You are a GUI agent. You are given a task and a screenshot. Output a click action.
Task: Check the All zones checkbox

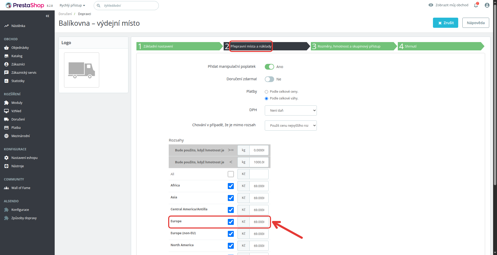click(231, 174)
